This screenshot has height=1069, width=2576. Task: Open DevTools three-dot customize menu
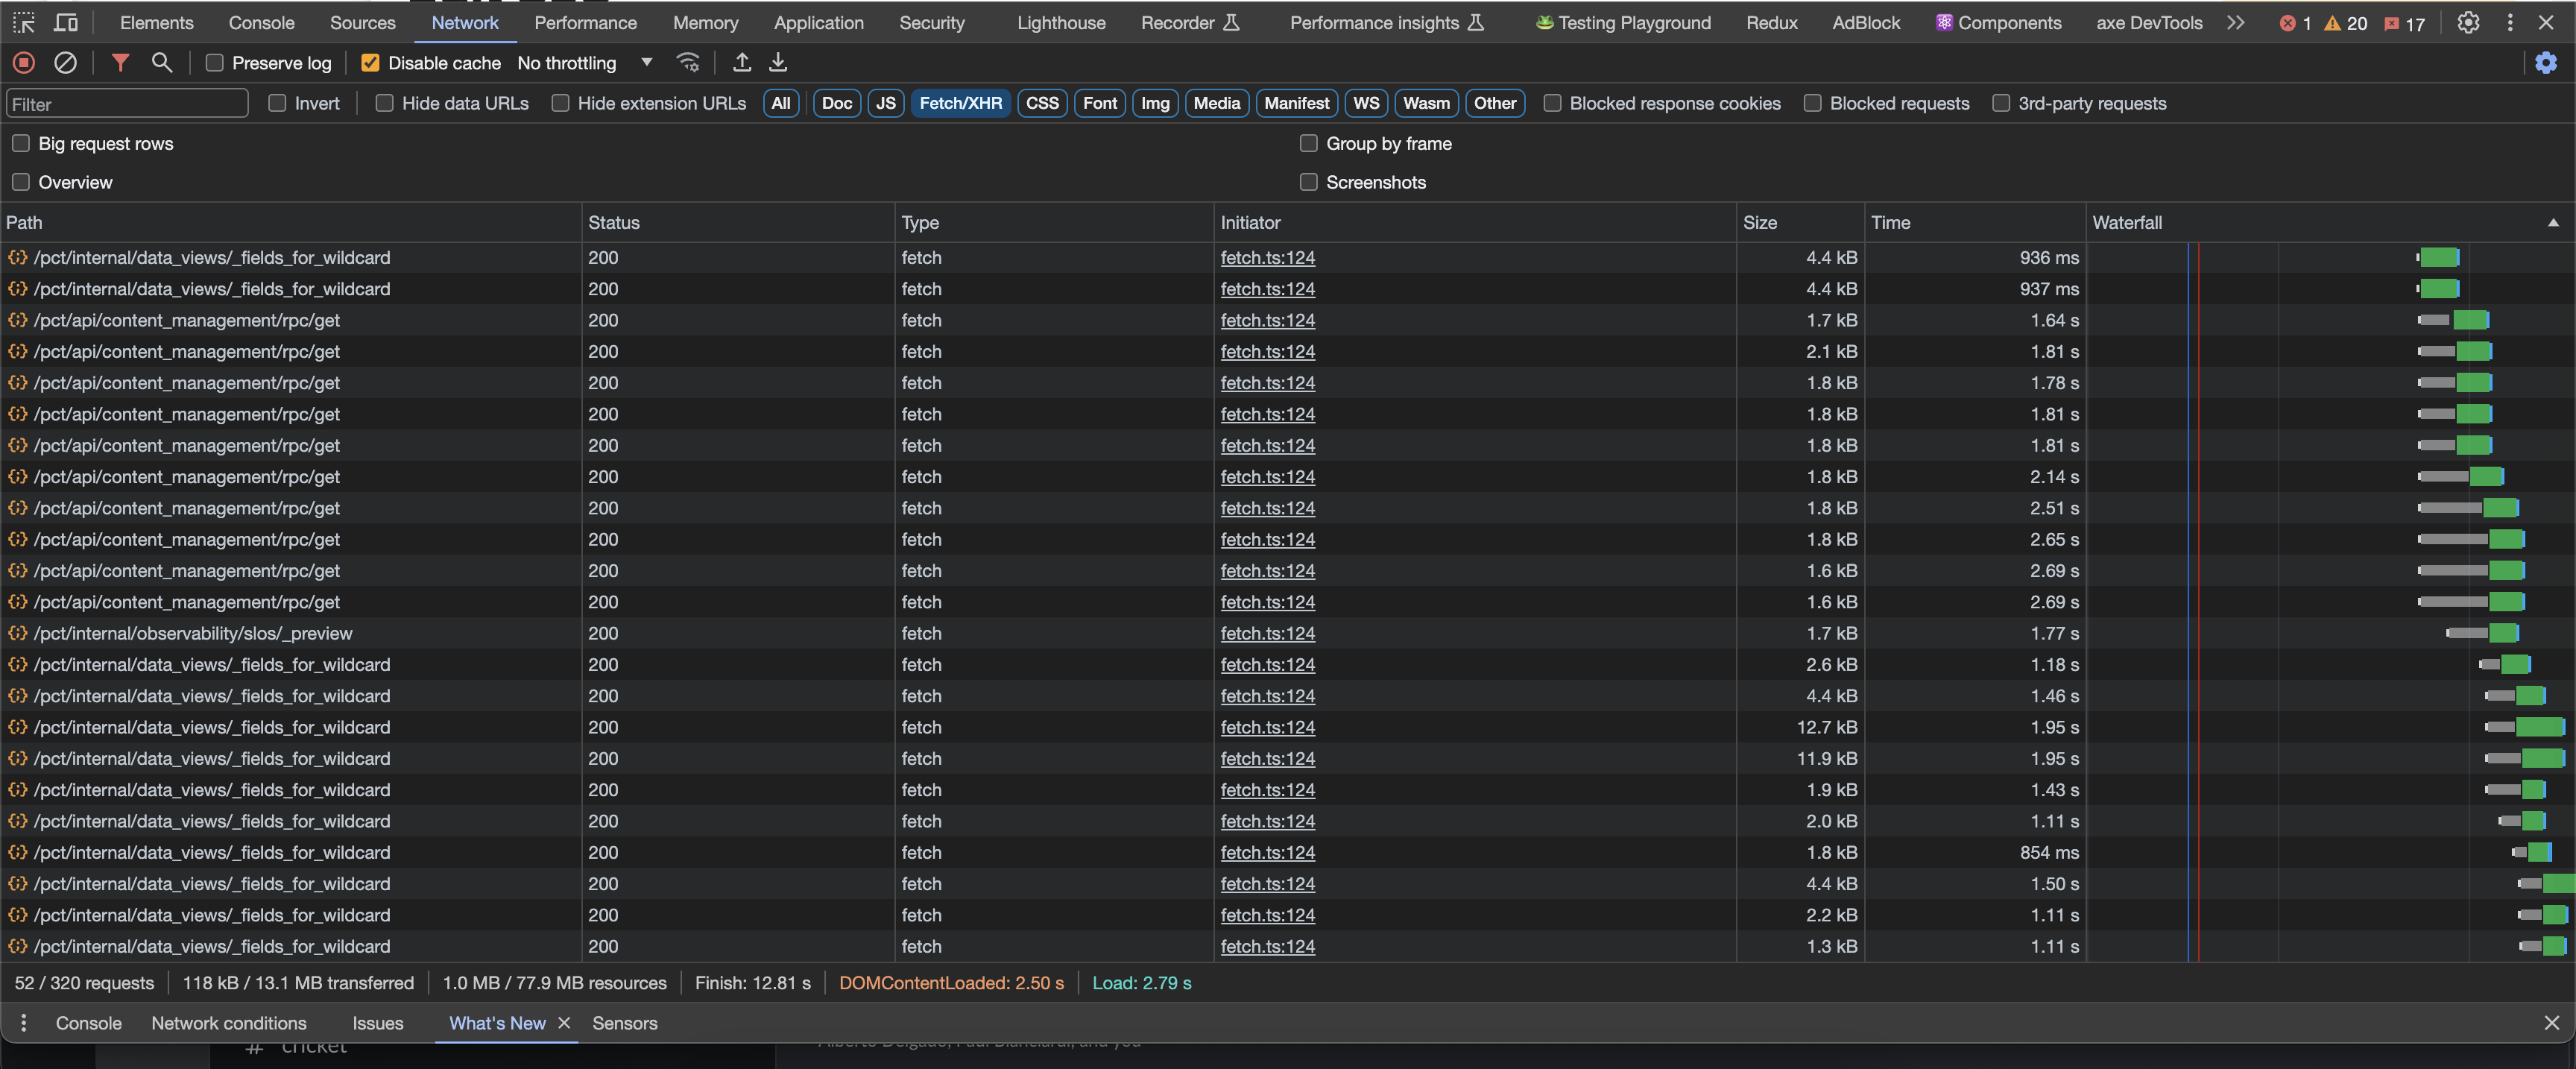point(2510,22)
